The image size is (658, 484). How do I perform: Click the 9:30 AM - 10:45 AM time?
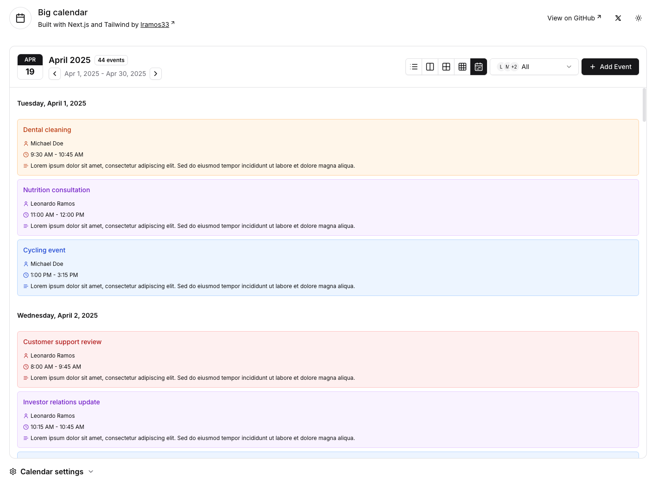click(57, 155)
